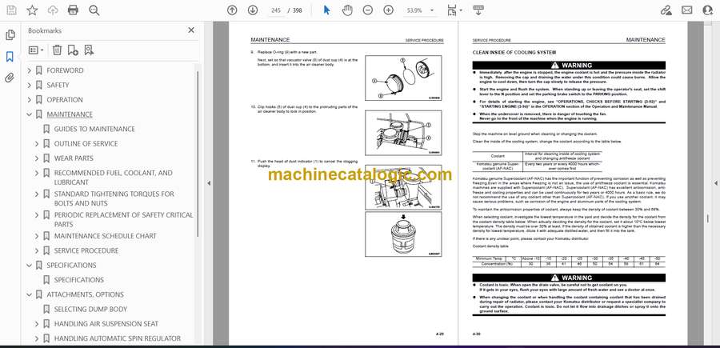Expand the SAFETY bookmark
The image size is (720, 348).
30,85
